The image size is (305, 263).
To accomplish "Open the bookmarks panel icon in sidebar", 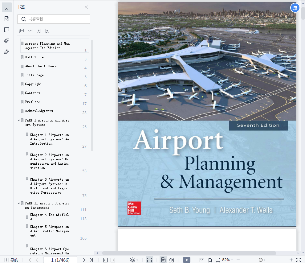I will pyautogui.click(x=6, y=7).
